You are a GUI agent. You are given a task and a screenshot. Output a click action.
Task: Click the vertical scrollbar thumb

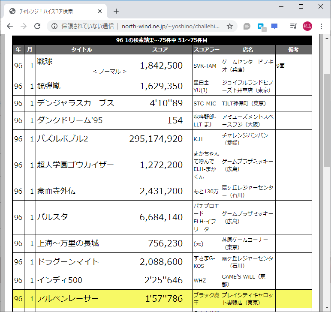327,120
